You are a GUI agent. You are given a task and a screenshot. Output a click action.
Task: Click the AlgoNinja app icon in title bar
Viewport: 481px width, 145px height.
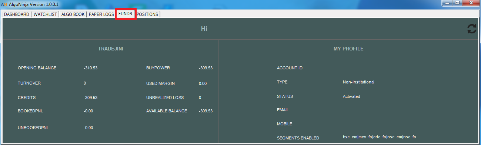[x=4, y=4]
